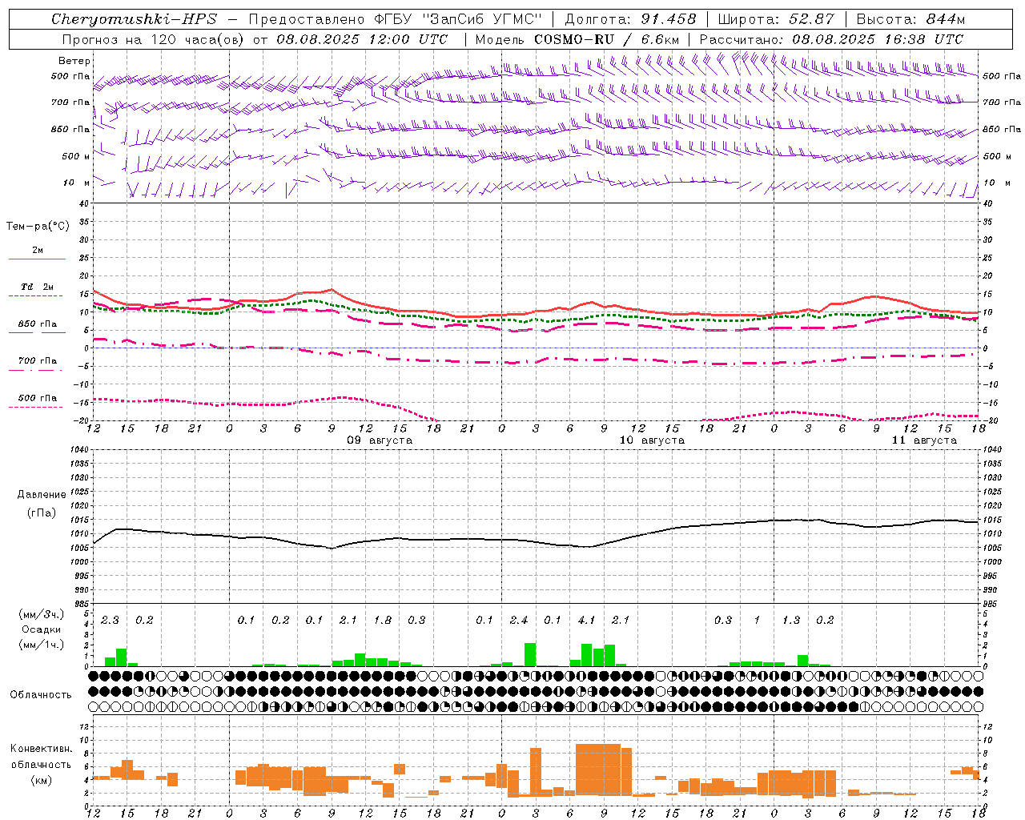Viewport: 1025px width, 820px height.
Task: Click the 'Td 2м' dew point legend entry
Action: [37, 287]
